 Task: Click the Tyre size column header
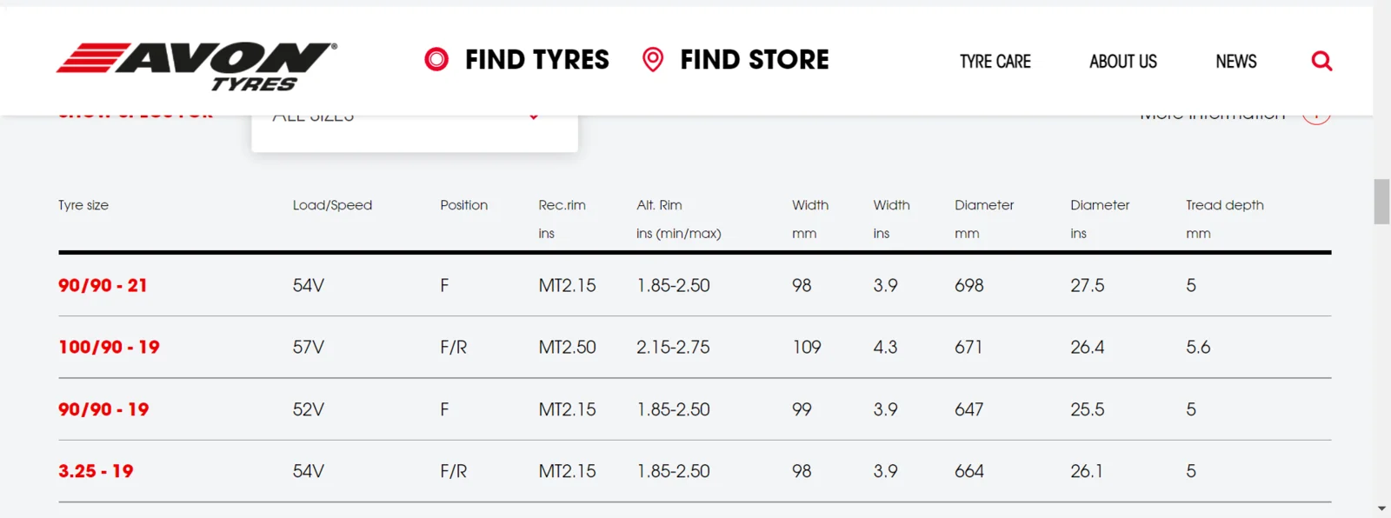83,205
